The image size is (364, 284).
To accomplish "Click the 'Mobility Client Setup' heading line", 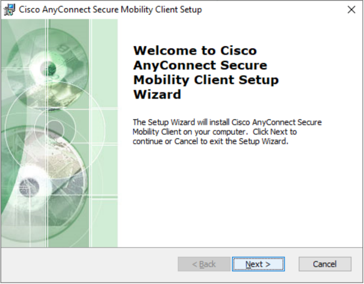I will click(206, 80).
